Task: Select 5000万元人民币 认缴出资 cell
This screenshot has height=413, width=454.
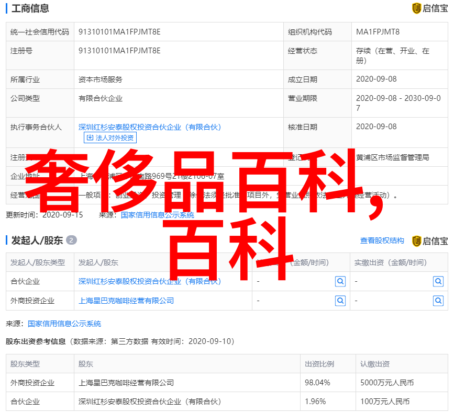Action: (387, 383)
